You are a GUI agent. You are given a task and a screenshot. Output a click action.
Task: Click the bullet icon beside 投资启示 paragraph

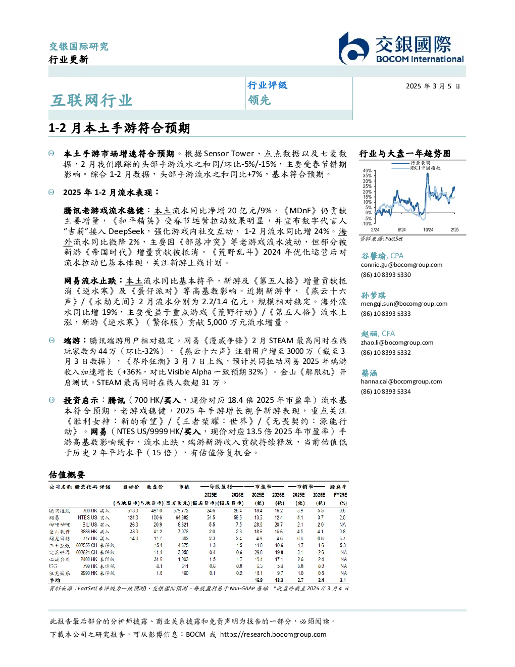[x=51, y=400]
